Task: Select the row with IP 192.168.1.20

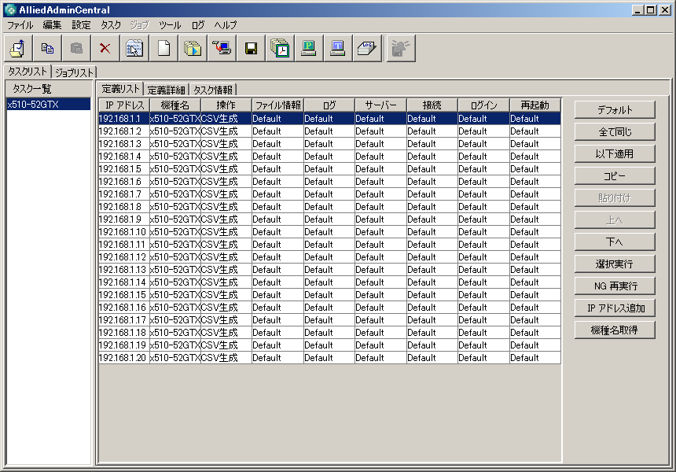Action: (x=330, y=358)
